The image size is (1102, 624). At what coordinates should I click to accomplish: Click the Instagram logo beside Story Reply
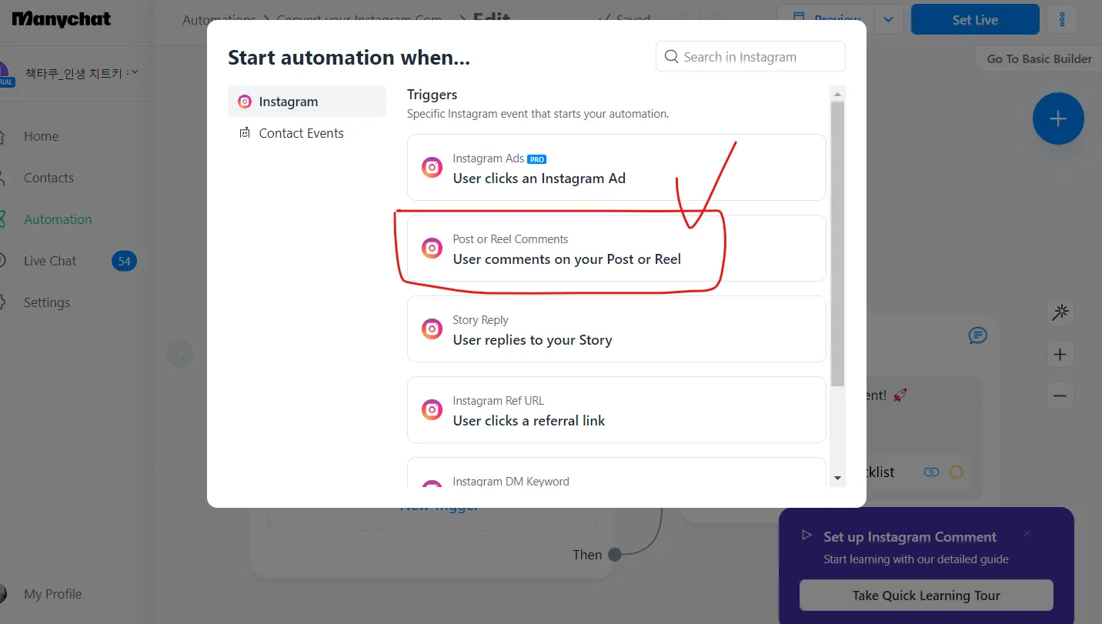coord(432,329)
